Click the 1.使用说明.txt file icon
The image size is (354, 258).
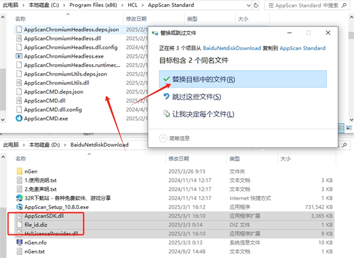(x=20, y=180)
